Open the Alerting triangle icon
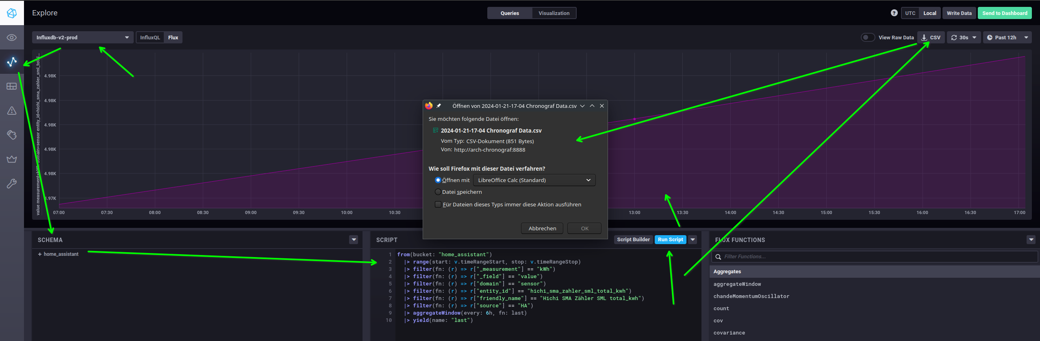Image resolution: width=1040 pixels, height=341 pixels. [x=12, y=110]
